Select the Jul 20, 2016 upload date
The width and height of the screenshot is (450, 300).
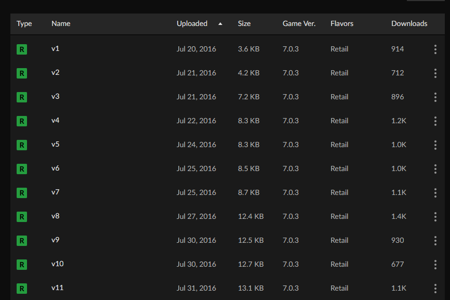(x=196, y=49)
